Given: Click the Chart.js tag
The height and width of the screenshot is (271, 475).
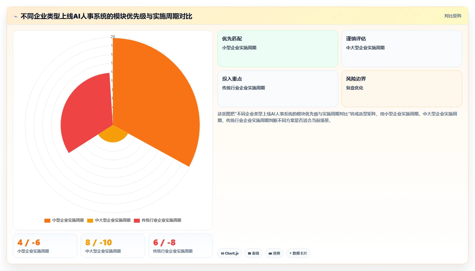Looking at the screenshot, I should (230, 253).
